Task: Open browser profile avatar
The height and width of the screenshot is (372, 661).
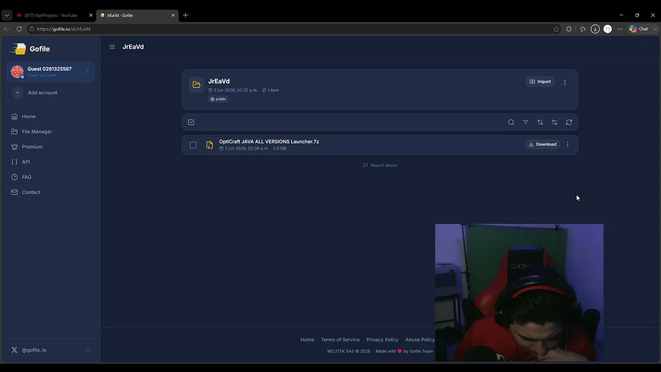Action: pos(608,29)
